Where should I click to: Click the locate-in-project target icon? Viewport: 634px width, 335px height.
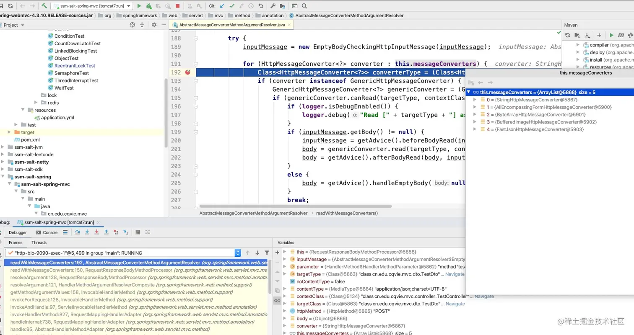(x=133, y=25)
